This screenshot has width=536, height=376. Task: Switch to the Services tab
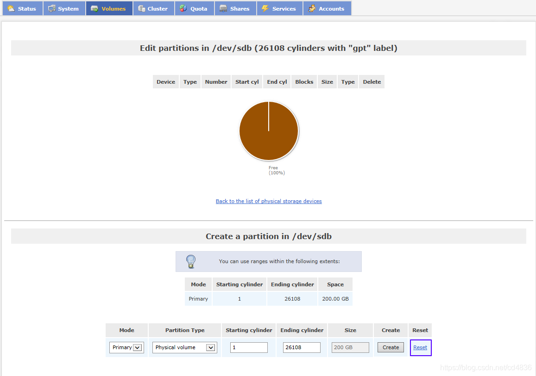point(280,8)
